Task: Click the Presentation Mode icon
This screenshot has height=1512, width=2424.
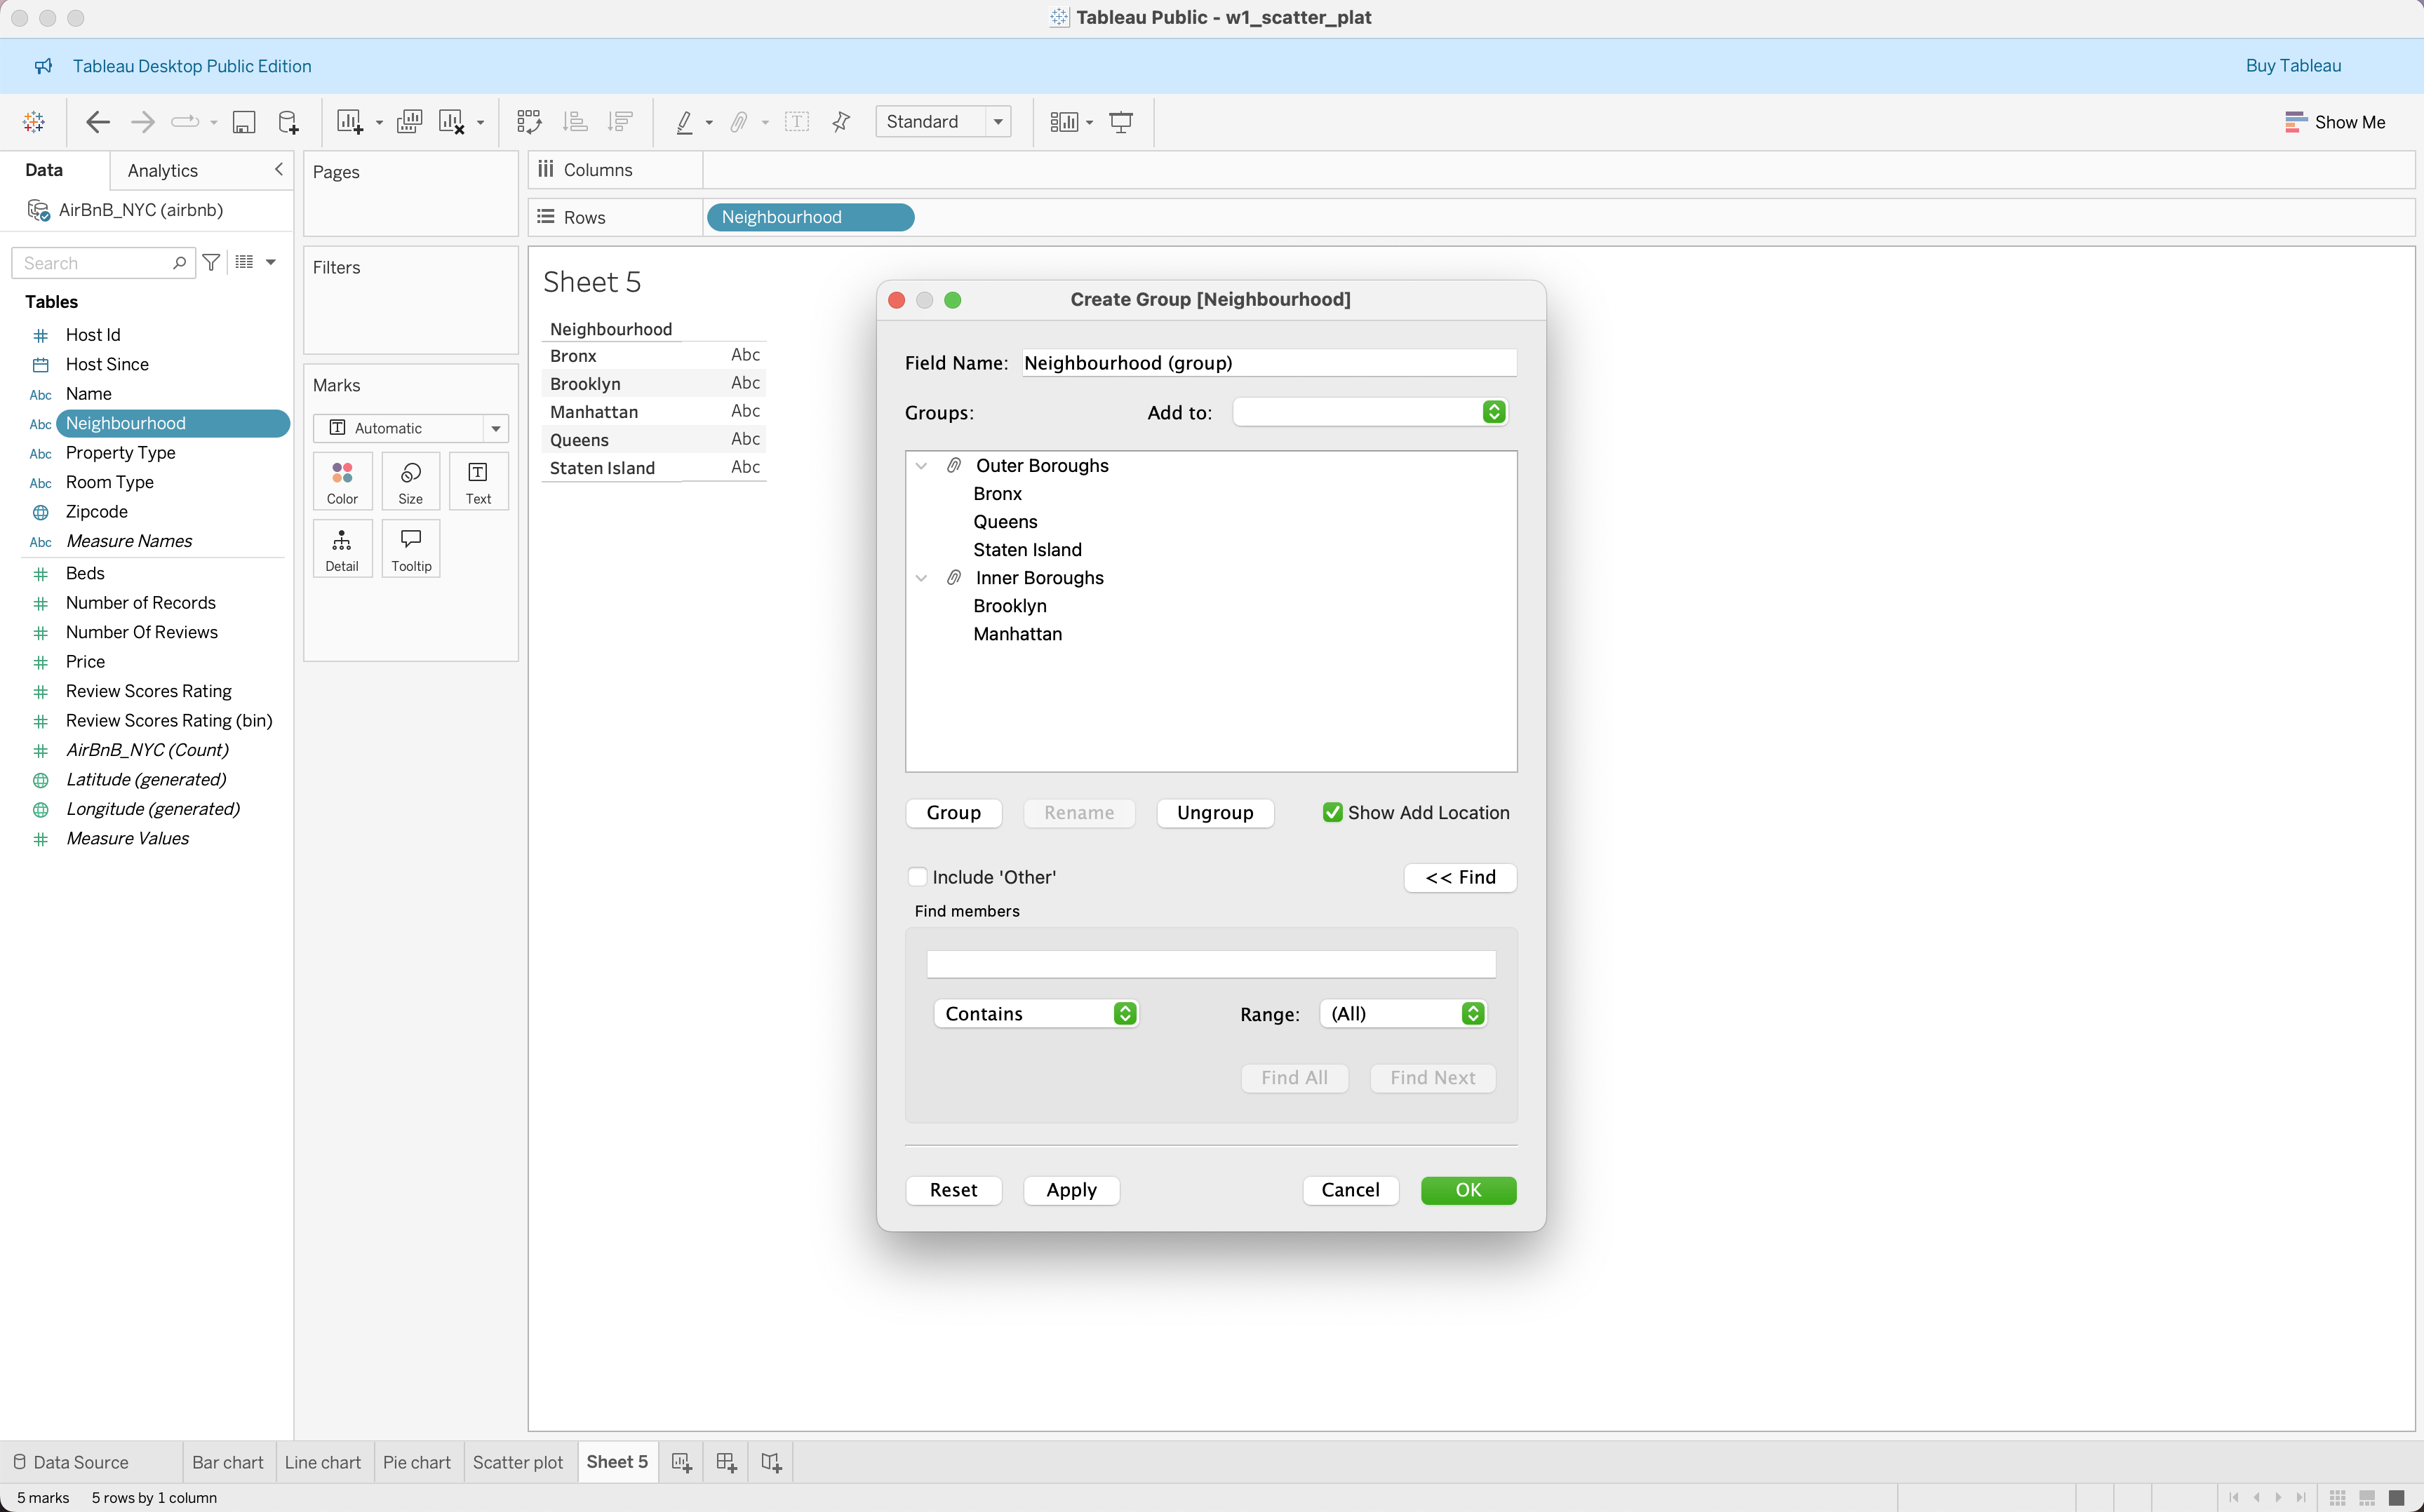Action: pos(1120,122)
